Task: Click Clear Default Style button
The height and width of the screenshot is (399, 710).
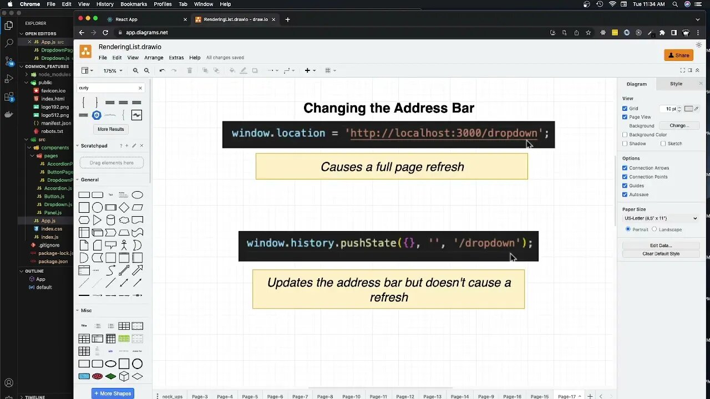Action: pos(661,254)
